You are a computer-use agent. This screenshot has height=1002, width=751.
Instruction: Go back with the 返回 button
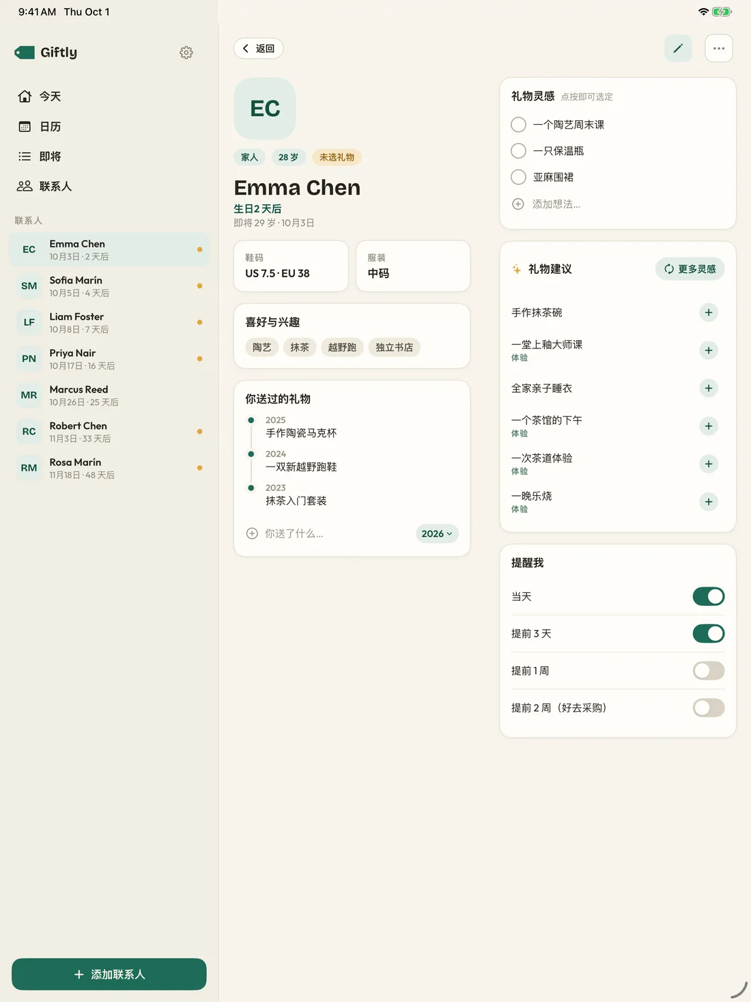pyautogui.click(x=259, y=48)
